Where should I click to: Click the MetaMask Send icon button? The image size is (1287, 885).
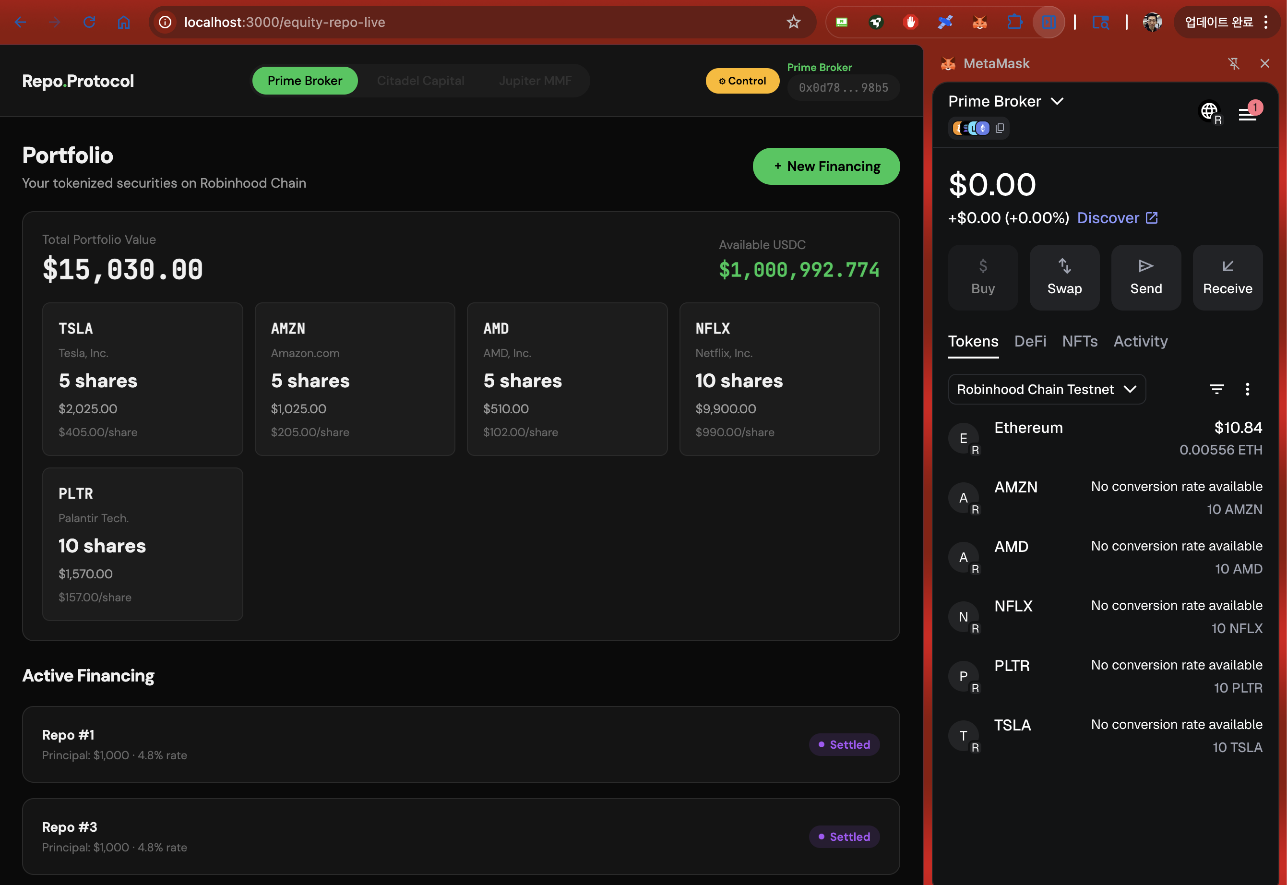pos(1145,277)
